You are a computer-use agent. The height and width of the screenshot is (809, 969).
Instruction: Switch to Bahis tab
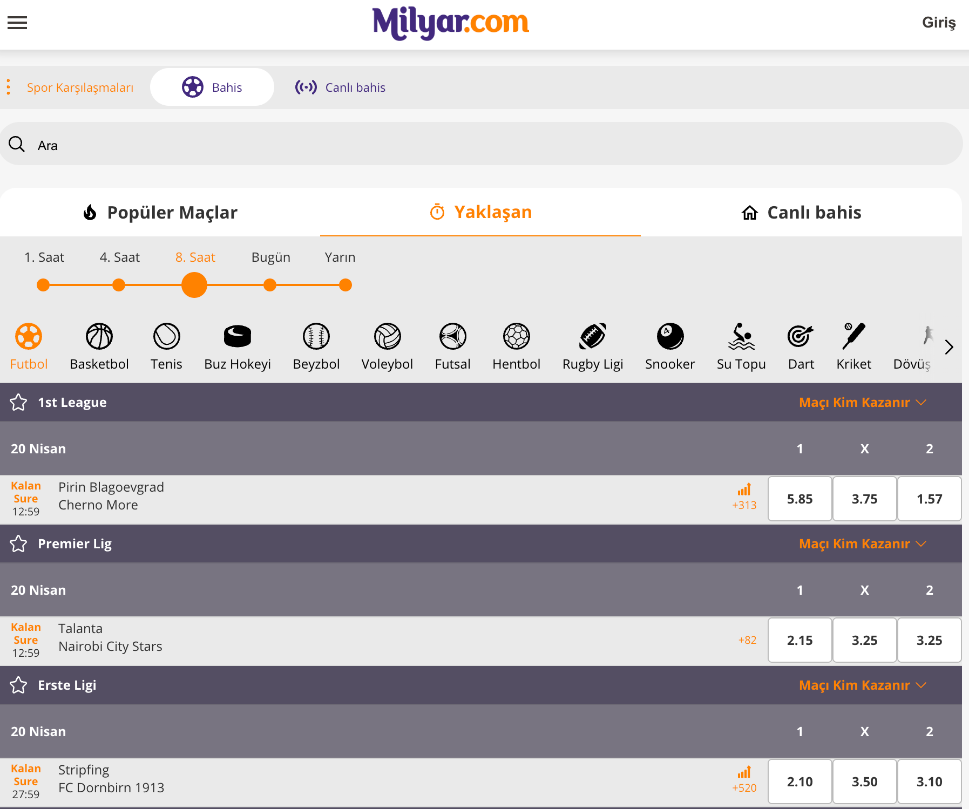(212, 87)
